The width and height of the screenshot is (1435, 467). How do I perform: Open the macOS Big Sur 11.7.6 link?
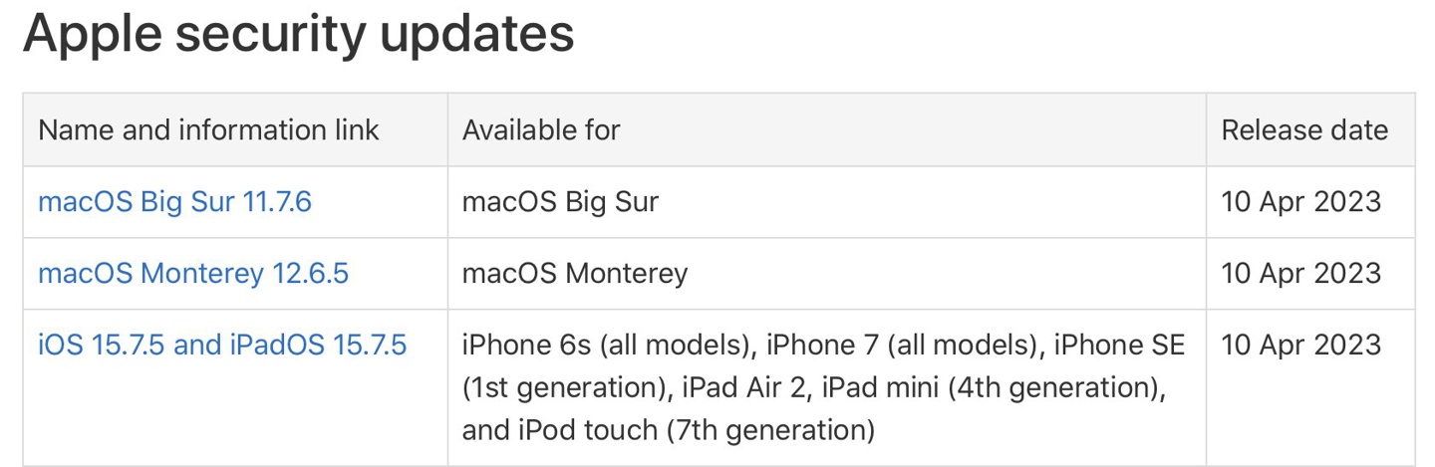pyautogui.click(x=174, y=202)
